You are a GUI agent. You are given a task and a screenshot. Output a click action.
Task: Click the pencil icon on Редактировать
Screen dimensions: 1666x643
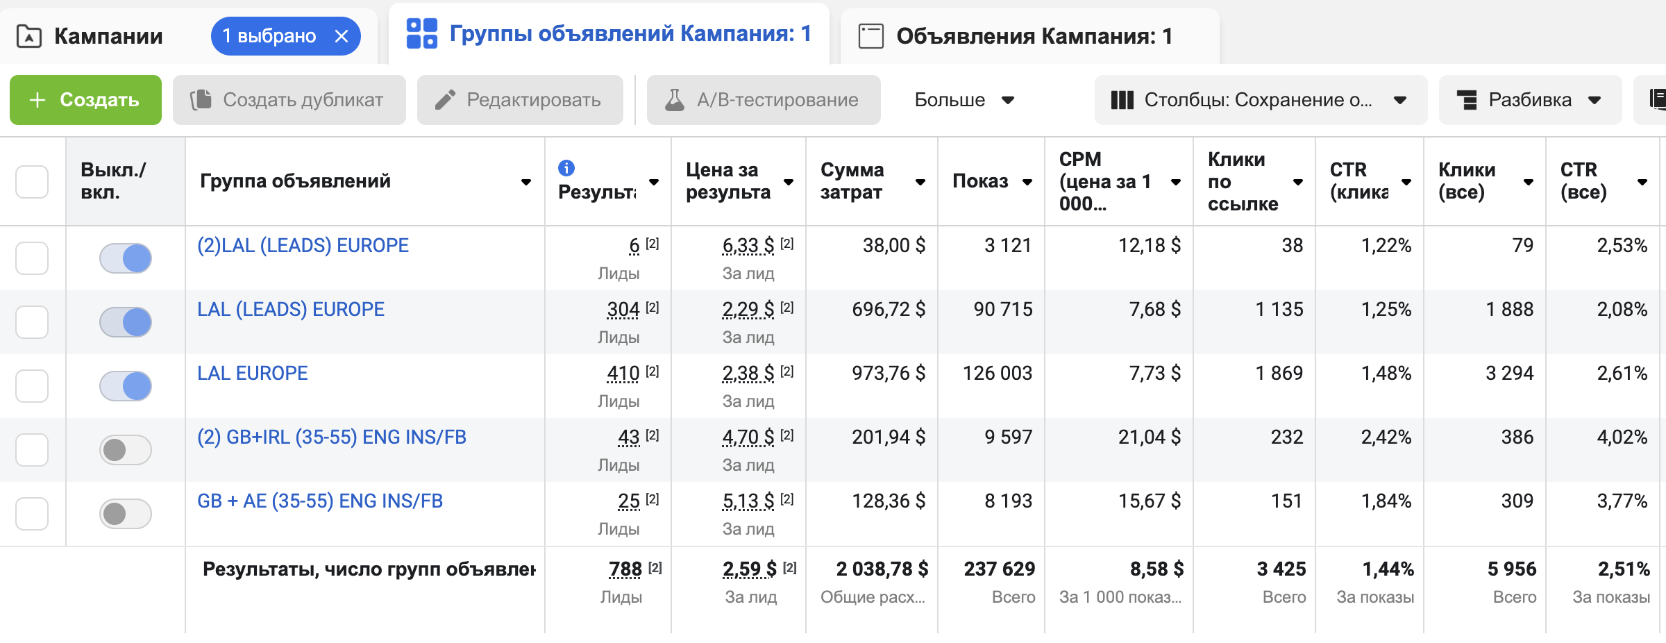445,100
